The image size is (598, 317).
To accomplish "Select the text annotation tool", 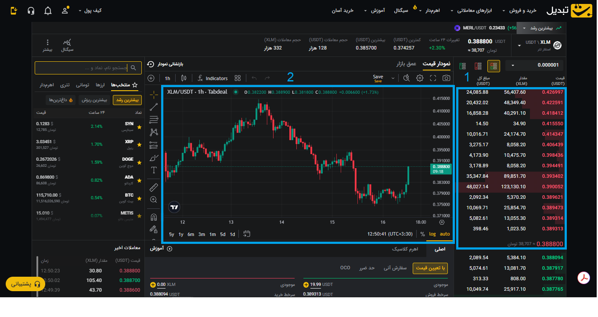I will coord(153,170).
